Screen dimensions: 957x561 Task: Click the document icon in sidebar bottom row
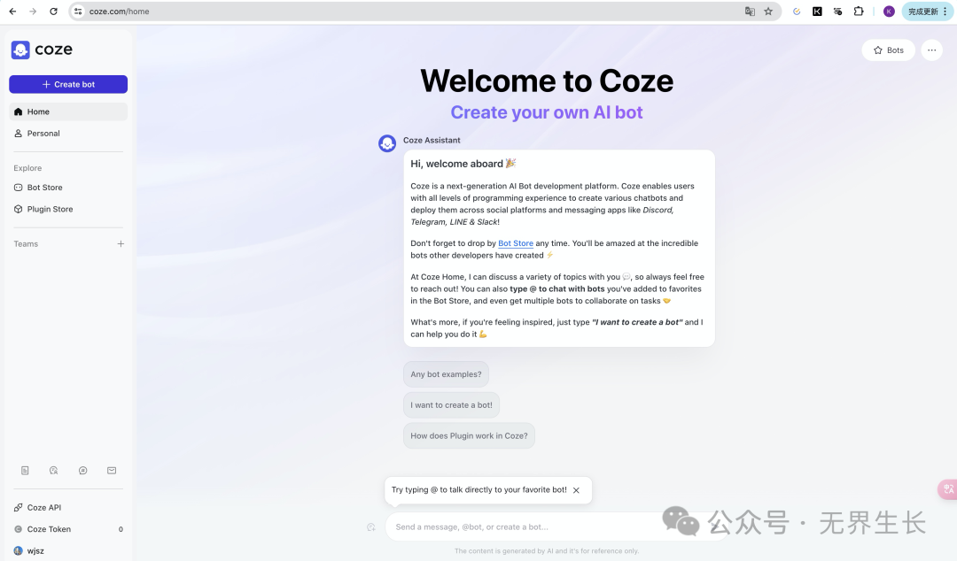25,470
